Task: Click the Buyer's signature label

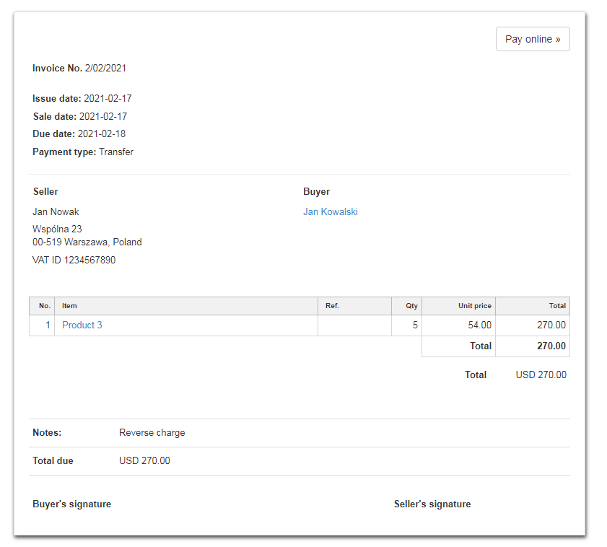Action: click(71, 504)
